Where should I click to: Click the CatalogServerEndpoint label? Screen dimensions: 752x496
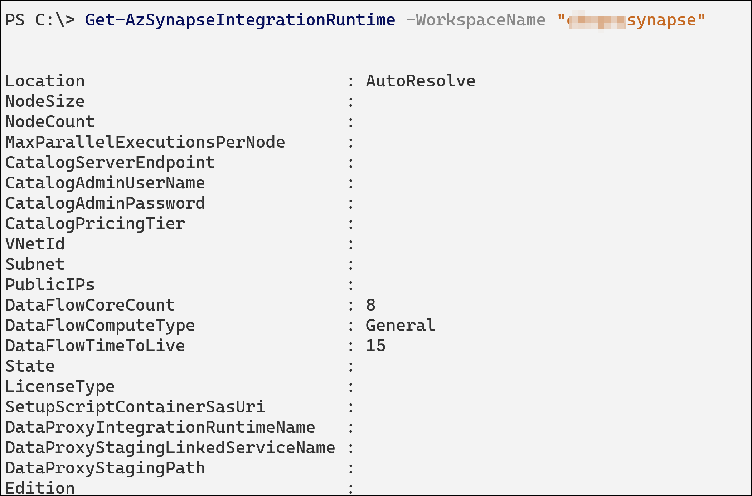(x=110, y=163)
